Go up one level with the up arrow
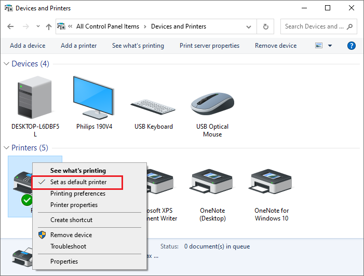364x276 pixels. 49,26
